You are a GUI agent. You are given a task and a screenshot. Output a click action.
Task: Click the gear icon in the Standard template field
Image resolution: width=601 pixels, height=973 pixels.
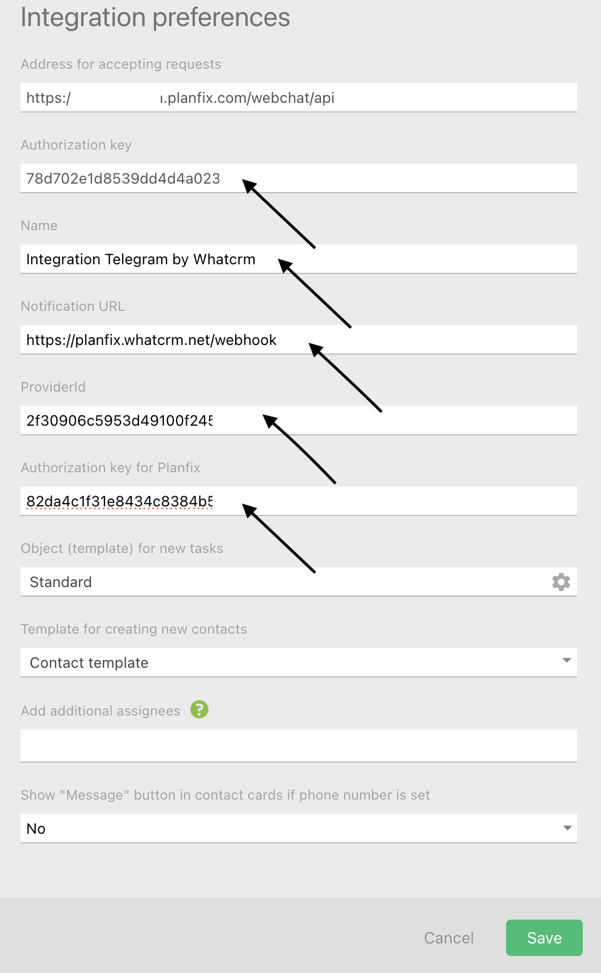(561, 582)
